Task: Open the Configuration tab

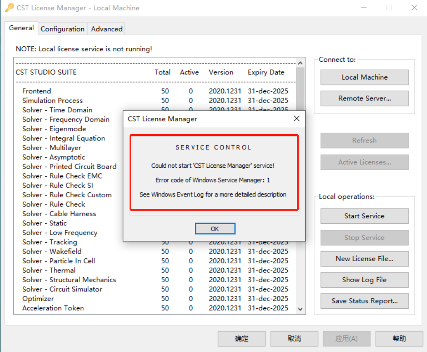Action: (x=62, y=29)
